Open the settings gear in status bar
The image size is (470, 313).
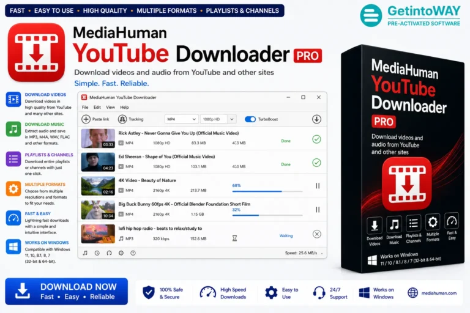coord(121,253)
